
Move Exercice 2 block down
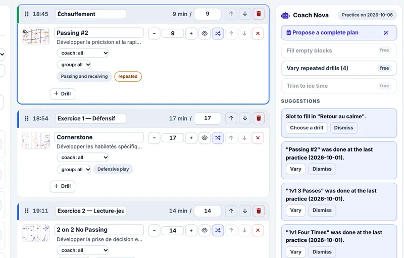pyautogui.click(x=245, y=211)
